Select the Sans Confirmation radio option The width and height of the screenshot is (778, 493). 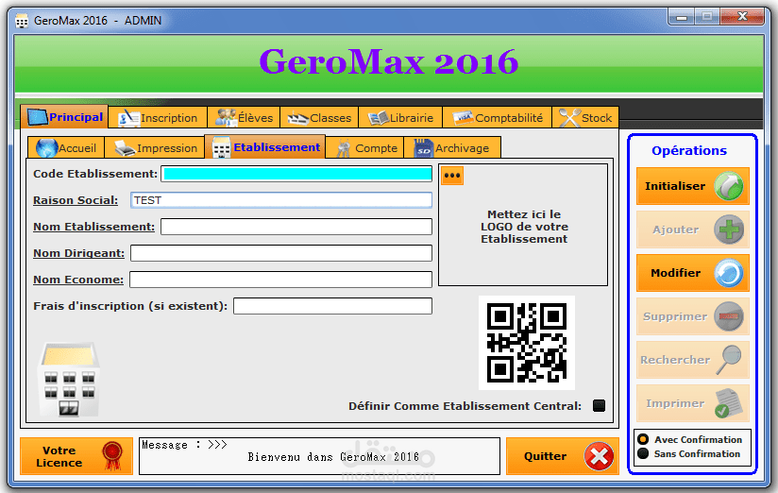coord(643,453)
